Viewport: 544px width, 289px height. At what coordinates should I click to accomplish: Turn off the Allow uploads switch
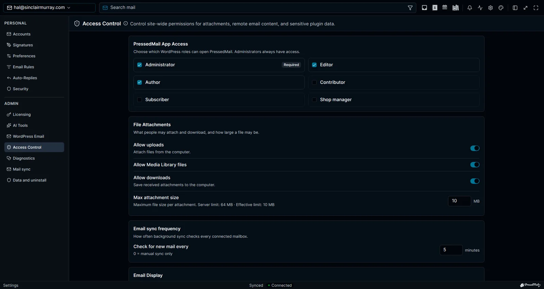coord(475,148)
